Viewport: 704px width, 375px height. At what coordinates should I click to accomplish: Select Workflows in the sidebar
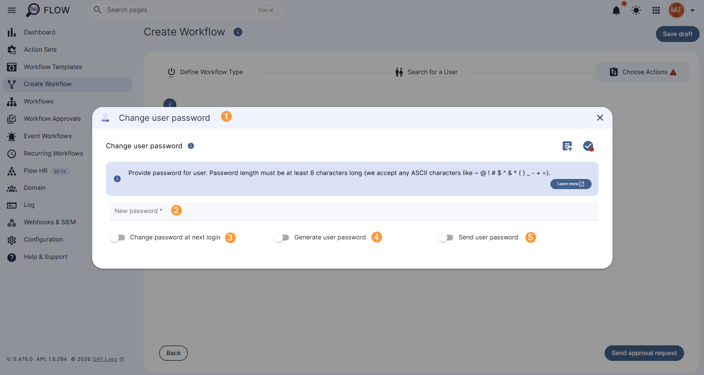39,101
